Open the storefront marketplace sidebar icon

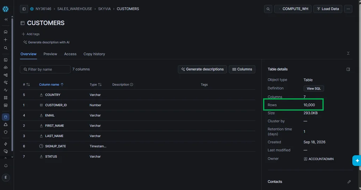point(6,105)
